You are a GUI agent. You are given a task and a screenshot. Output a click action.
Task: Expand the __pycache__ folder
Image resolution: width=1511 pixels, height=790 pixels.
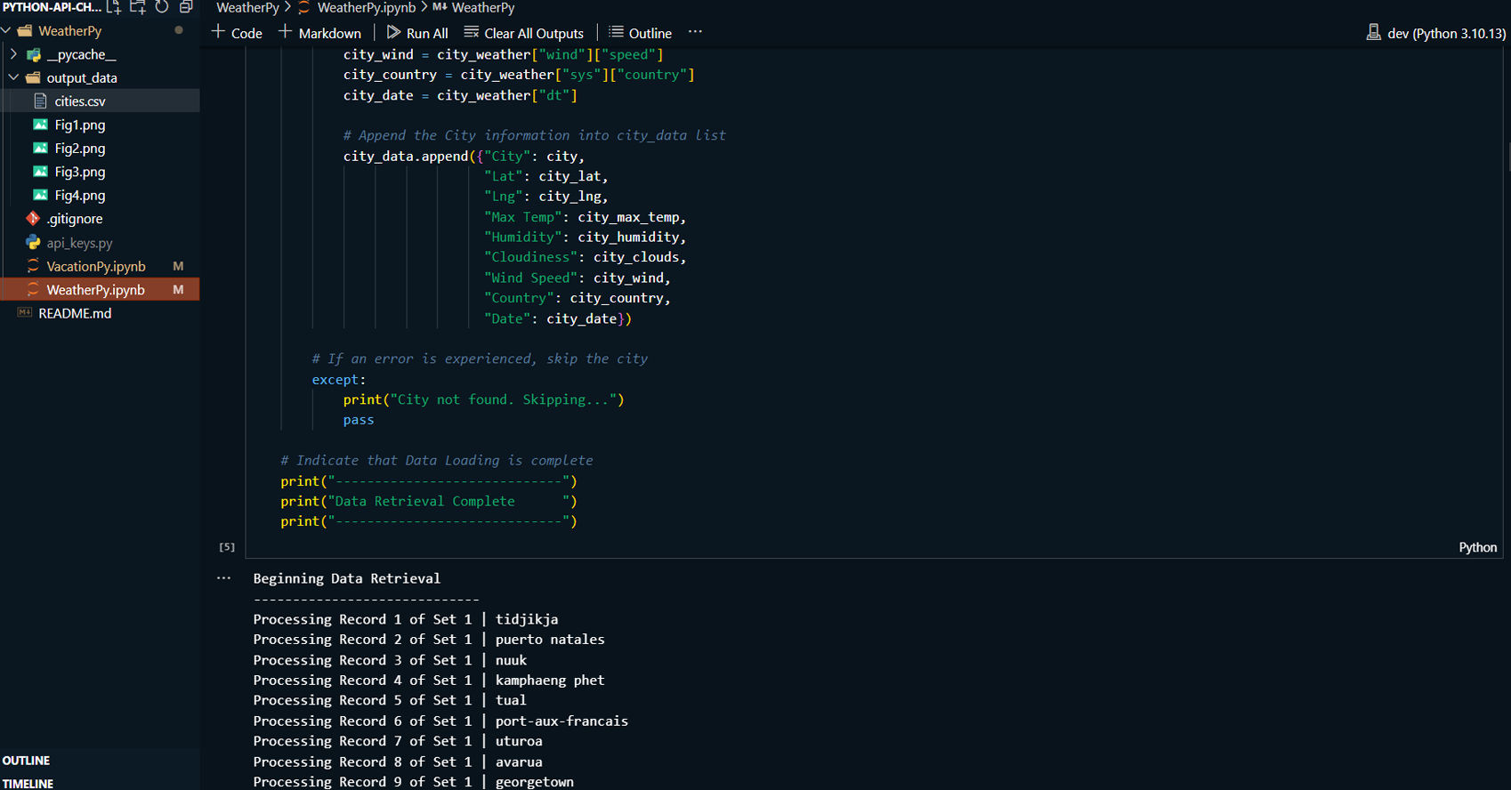tap(13, 54)
